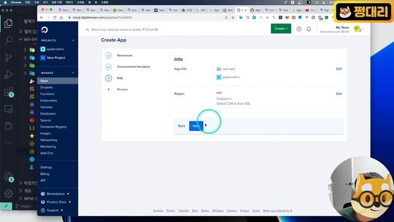The height and width of the screenshot is (222, 394).
Task: Open Functions in sidebar
Action: tap(47, 94)
